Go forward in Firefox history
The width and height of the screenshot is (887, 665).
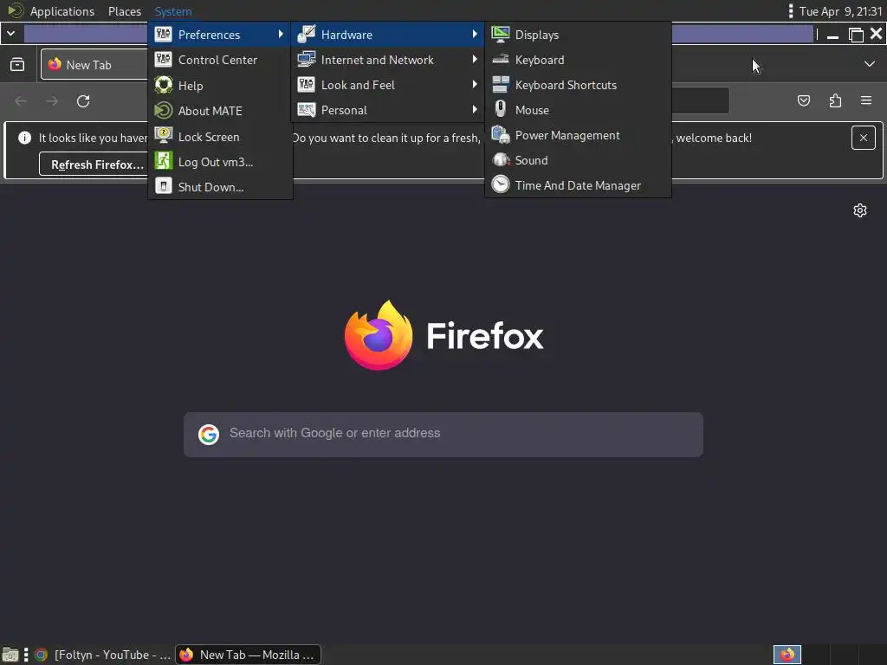click(52, 101)
